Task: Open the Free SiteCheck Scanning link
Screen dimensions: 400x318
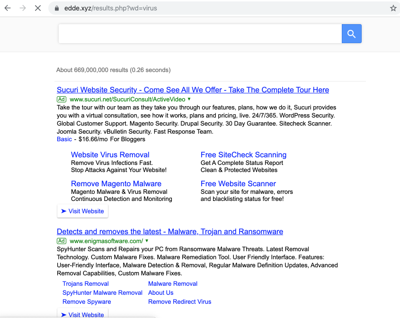Action: click(x=243, y=155)
